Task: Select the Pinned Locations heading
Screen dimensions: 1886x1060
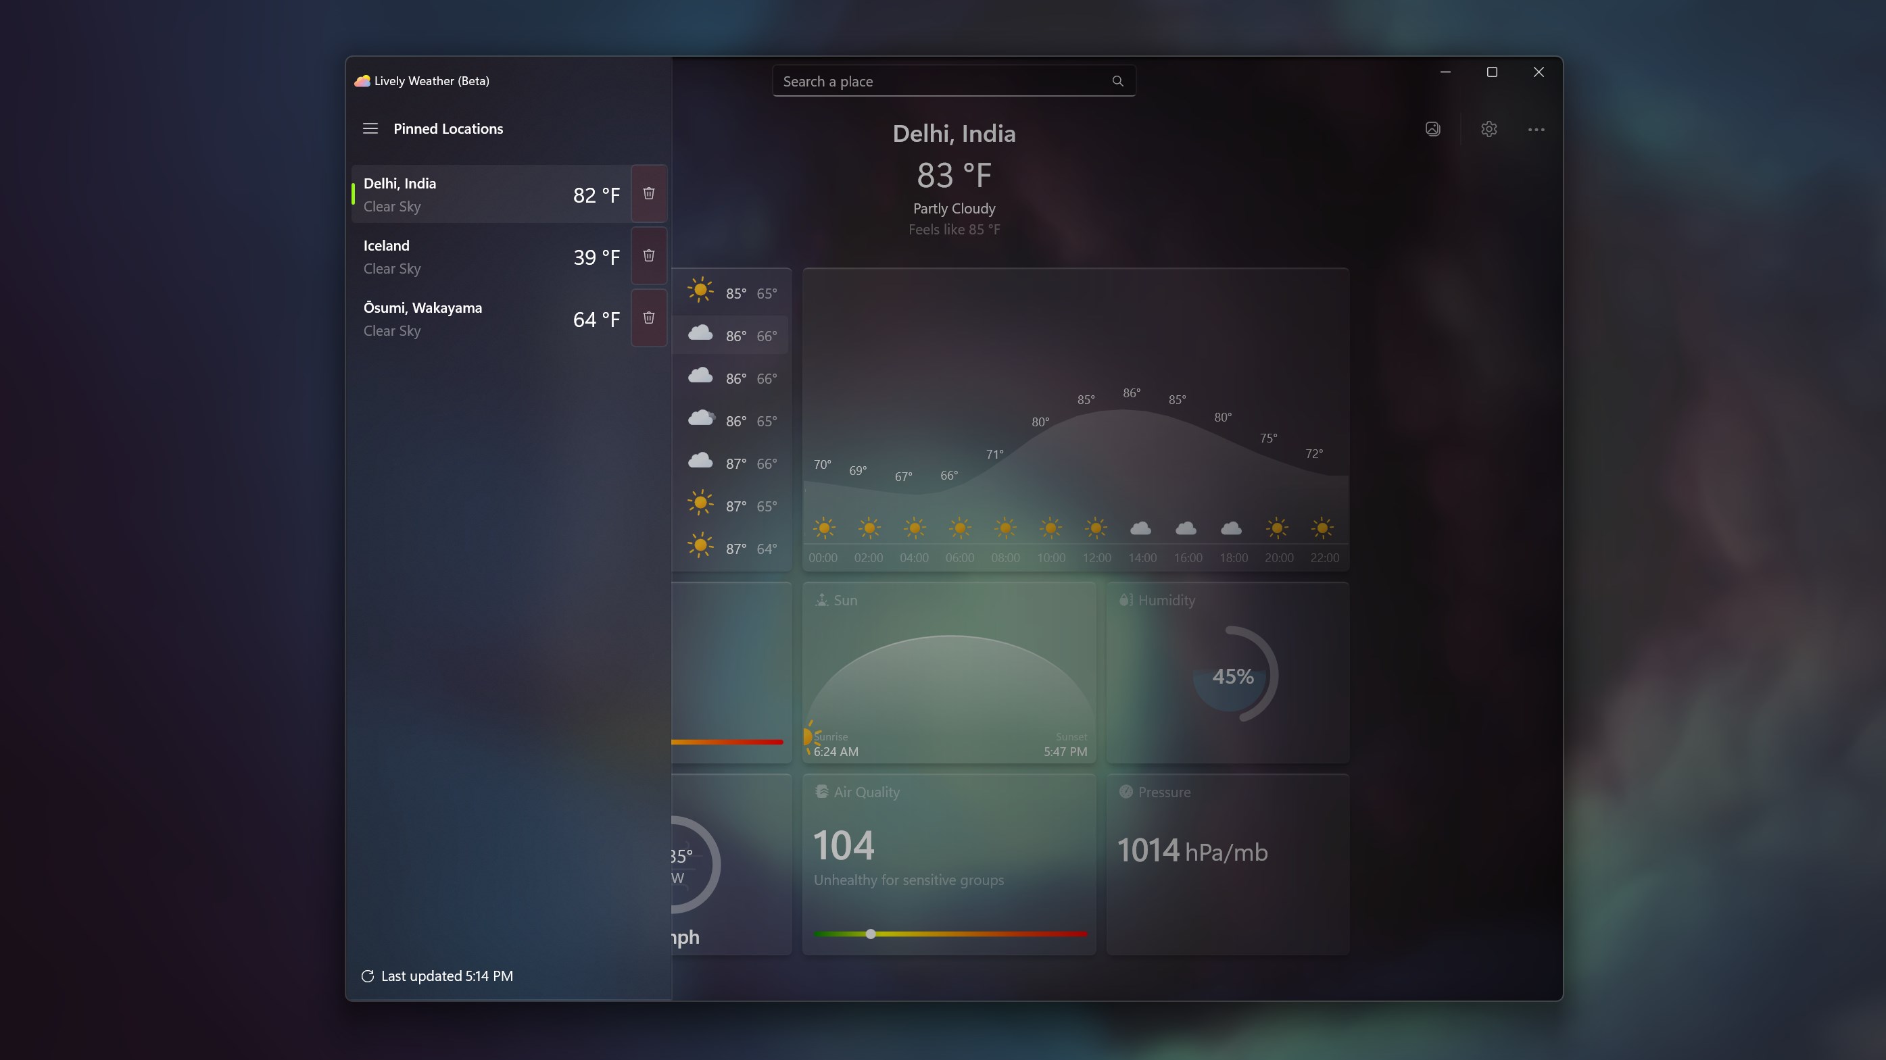Action: tap(448, 128)
